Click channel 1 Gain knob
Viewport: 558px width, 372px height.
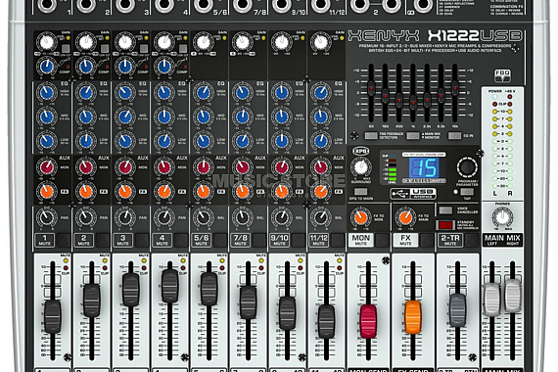[x=47, y=42]
